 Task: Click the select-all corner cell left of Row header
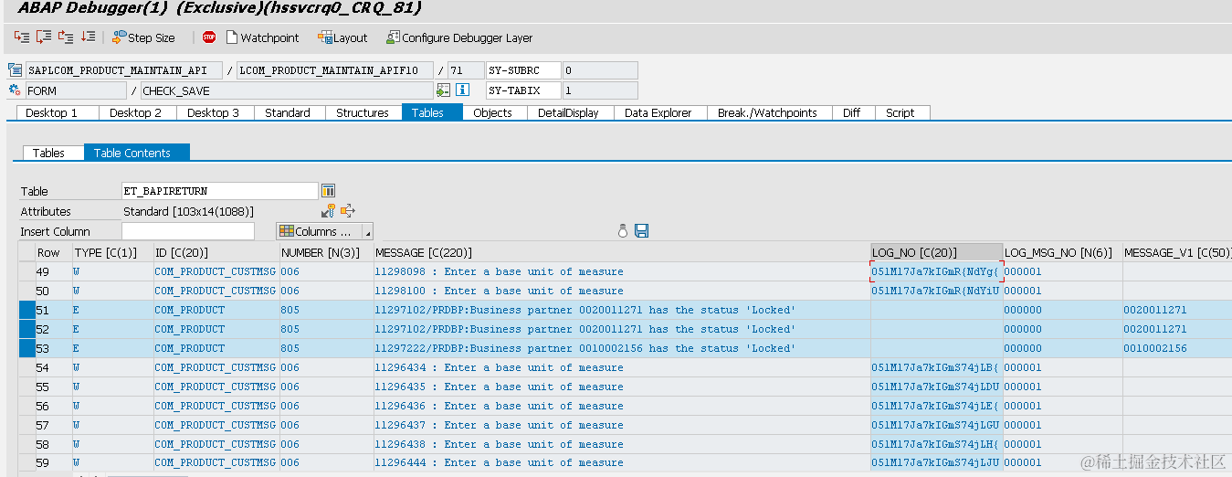tap(26, 252)
